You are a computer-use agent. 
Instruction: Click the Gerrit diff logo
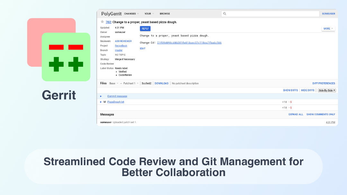[x=58, y=50]
